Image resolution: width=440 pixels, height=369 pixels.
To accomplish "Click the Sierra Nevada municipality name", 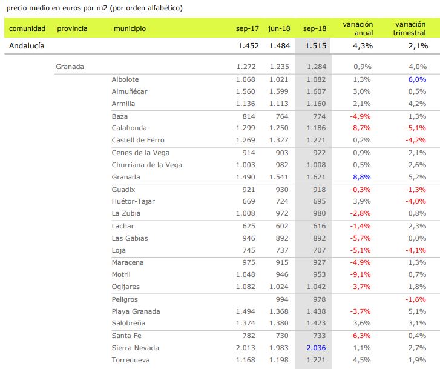I will [134, 348].
